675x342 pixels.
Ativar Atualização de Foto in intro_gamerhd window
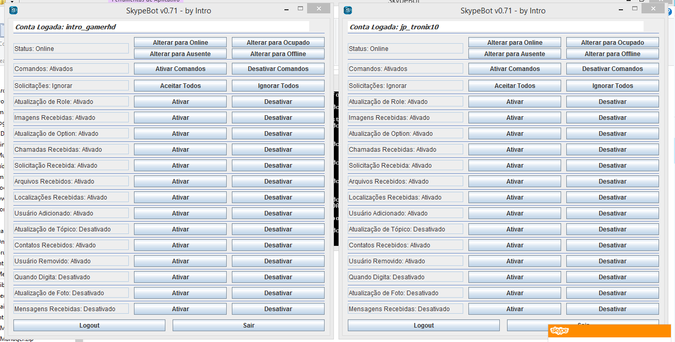[x=180, y=293]
